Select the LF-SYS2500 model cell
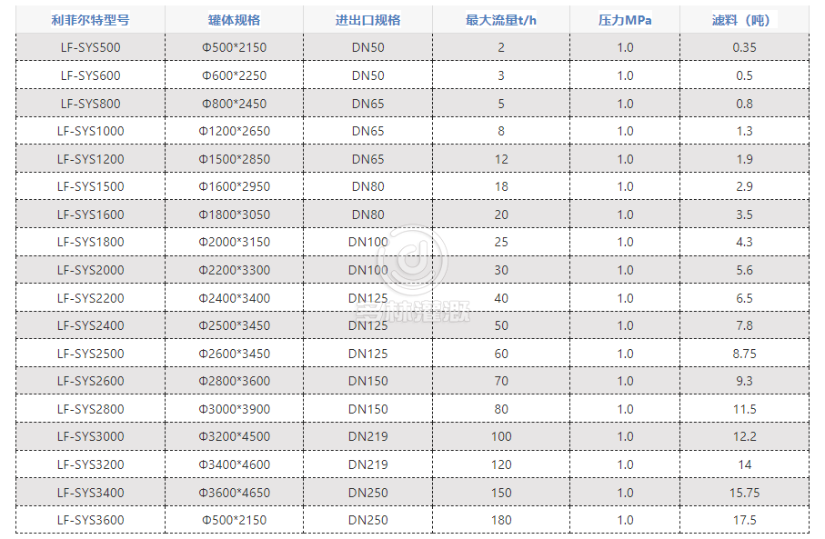Image resolution: width=825 pixels, height=539 pixels. coord(90,354)
